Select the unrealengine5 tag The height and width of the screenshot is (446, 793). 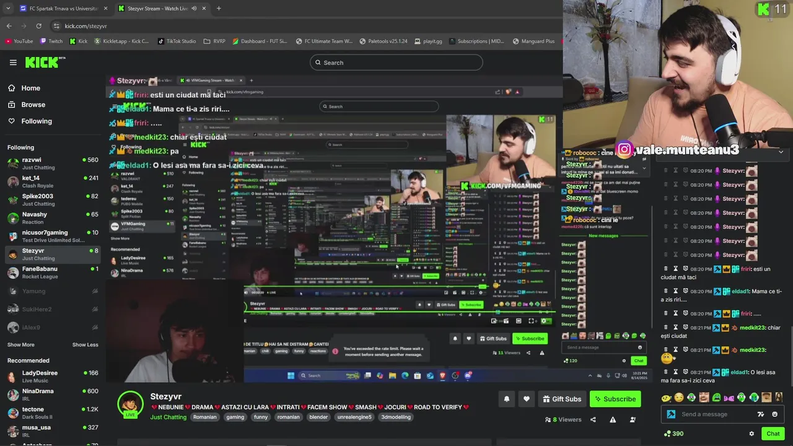click(354, 418)
